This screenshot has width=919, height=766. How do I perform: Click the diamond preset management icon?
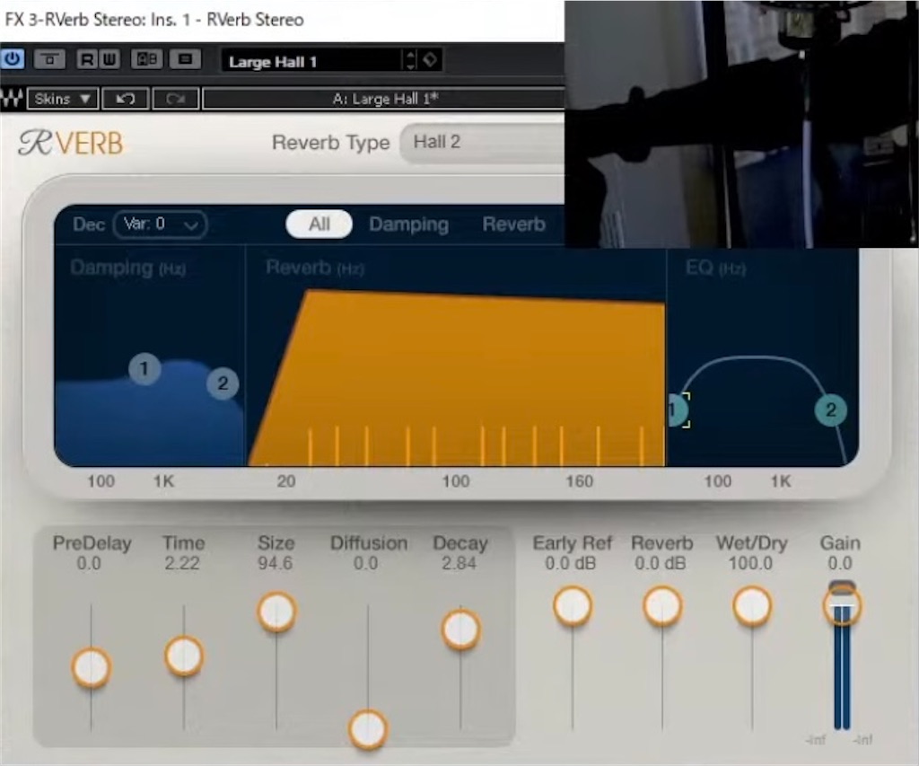click(430, 60)
